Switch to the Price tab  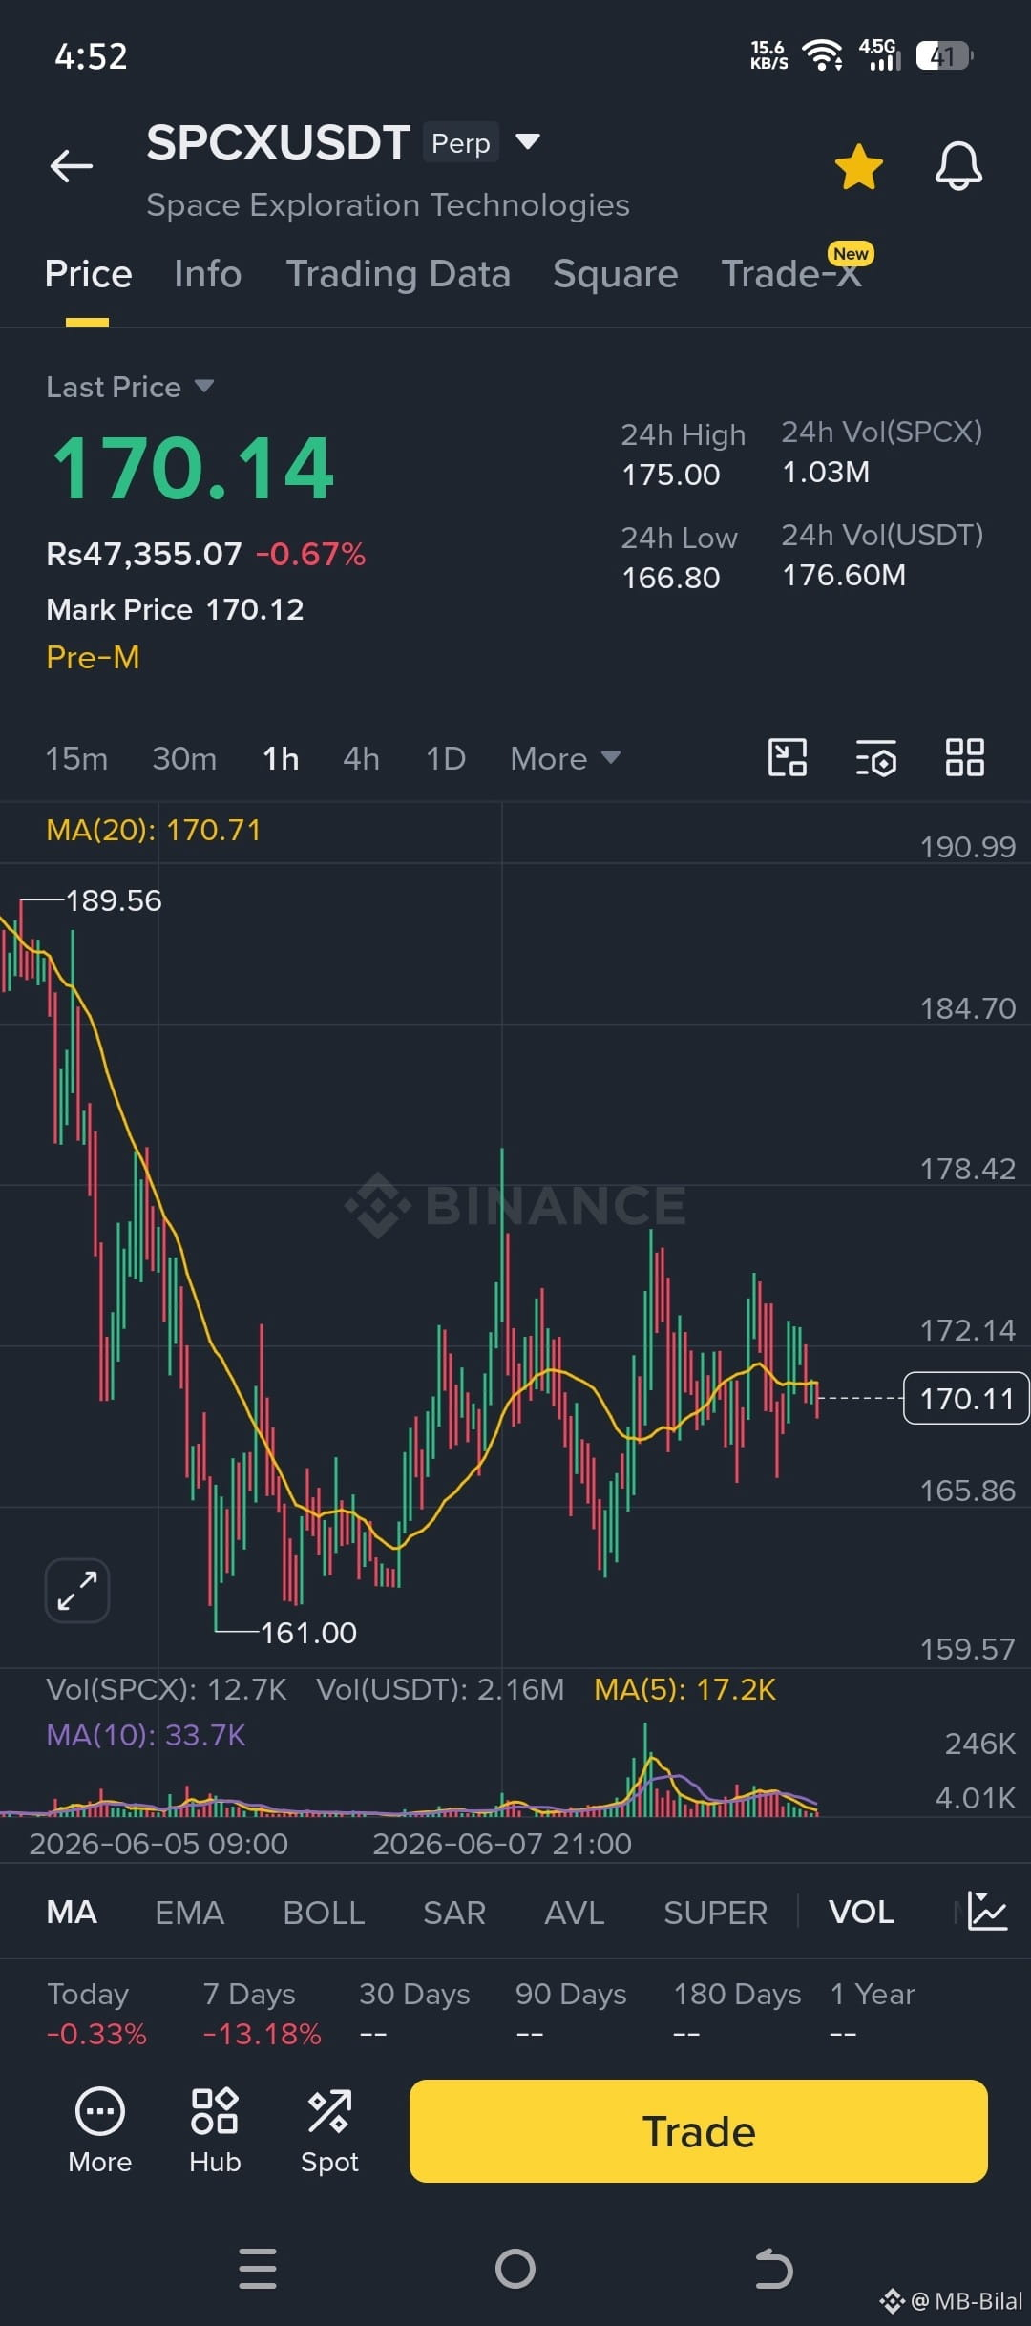88,274
